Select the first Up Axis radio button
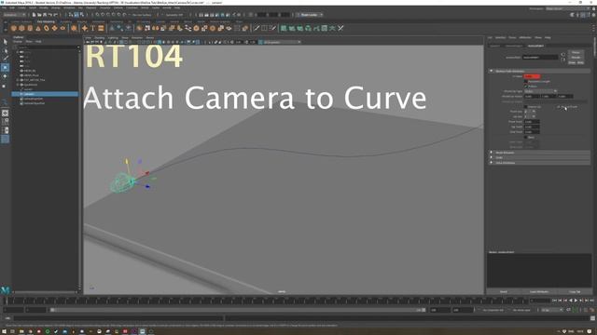This screenshot has width=597, height=335. (x=526, y=116)
